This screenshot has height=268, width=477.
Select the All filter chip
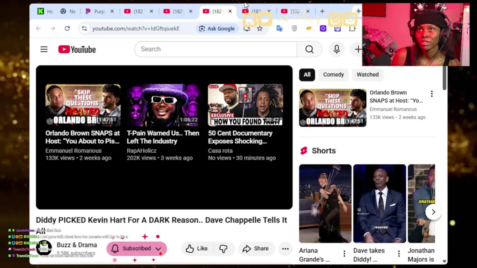click(307, 74)
